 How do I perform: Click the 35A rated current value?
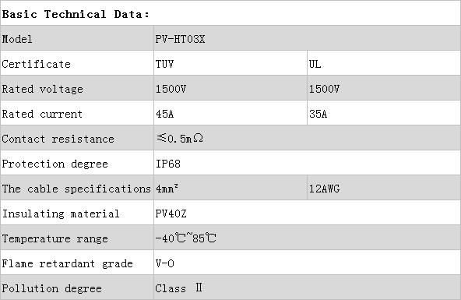pos(318,114)
